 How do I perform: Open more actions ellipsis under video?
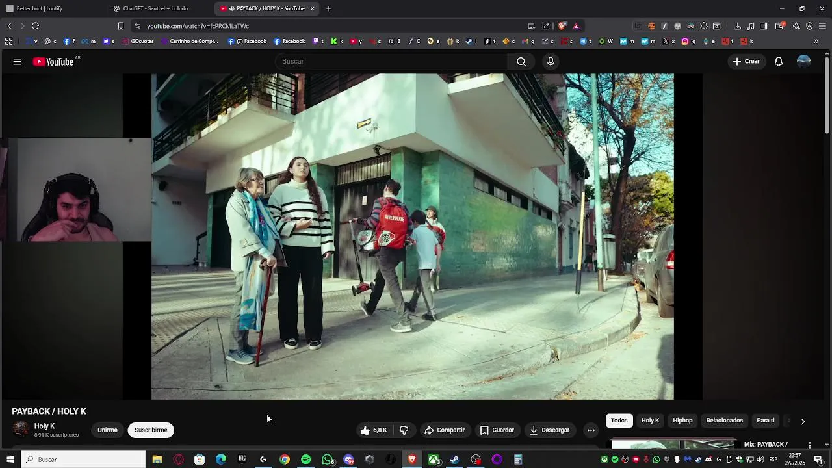tap(591, 430)
